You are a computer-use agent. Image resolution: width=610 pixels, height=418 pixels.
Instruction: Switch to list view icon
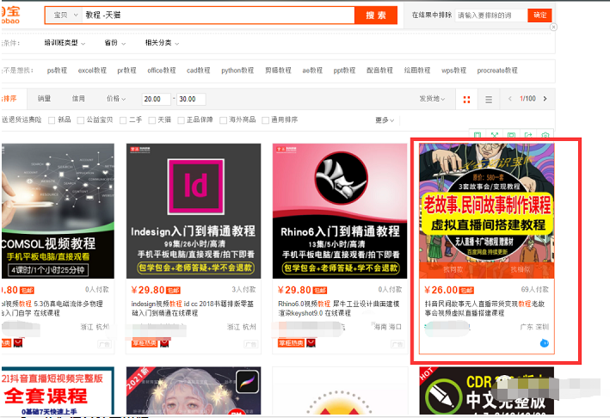click(x=489, y=100)
